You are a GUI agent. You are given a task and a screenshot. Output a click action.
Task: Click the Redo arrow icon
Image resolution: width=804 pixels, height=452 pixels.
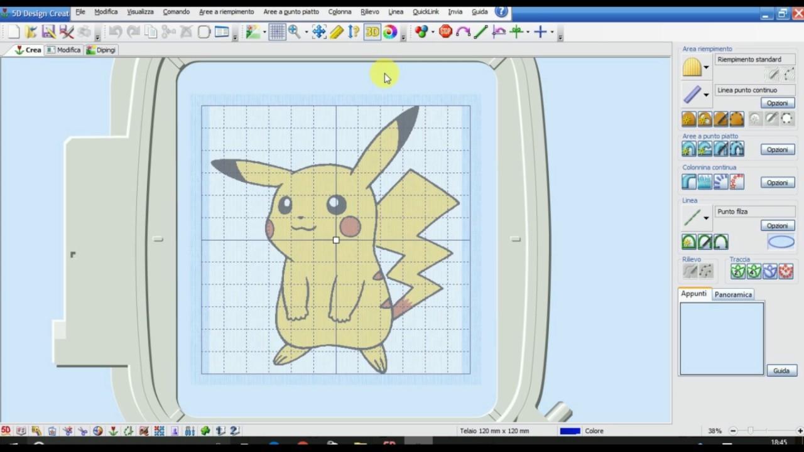click(x=133, y=32)
